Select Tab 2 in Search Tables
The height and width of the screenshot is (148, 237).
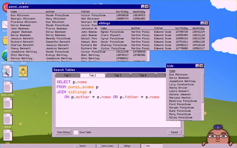[93, 75]
